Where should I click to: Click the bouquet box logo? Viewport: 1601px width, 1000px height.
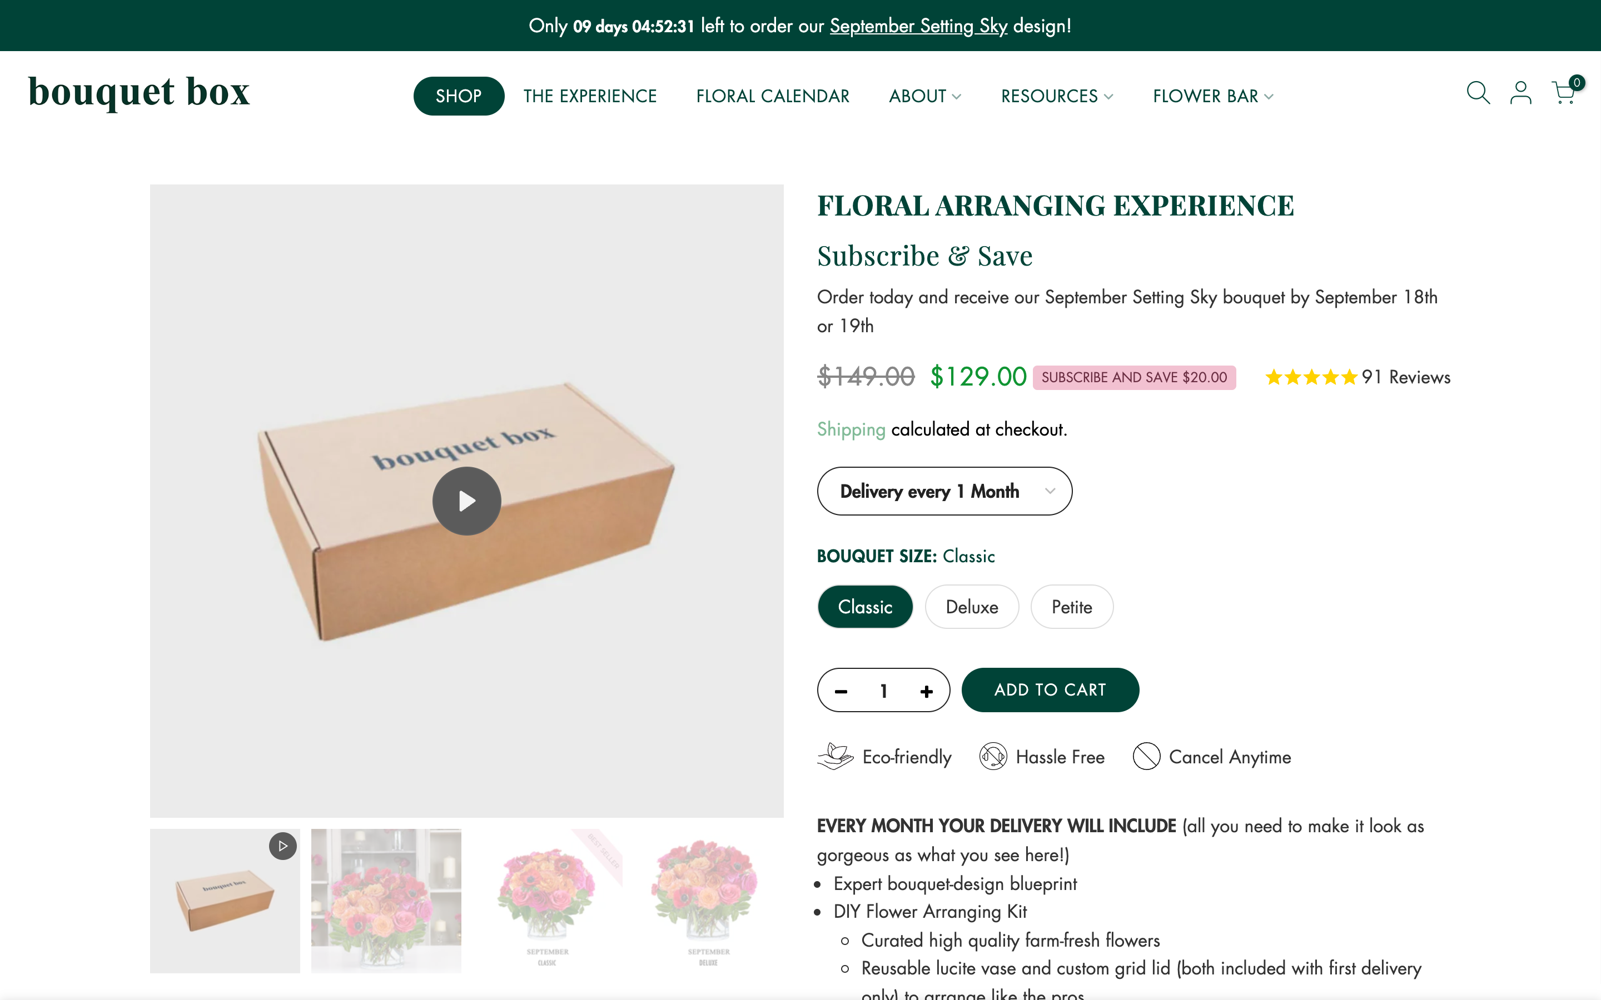pyautogui.click(x=138, y=93)
